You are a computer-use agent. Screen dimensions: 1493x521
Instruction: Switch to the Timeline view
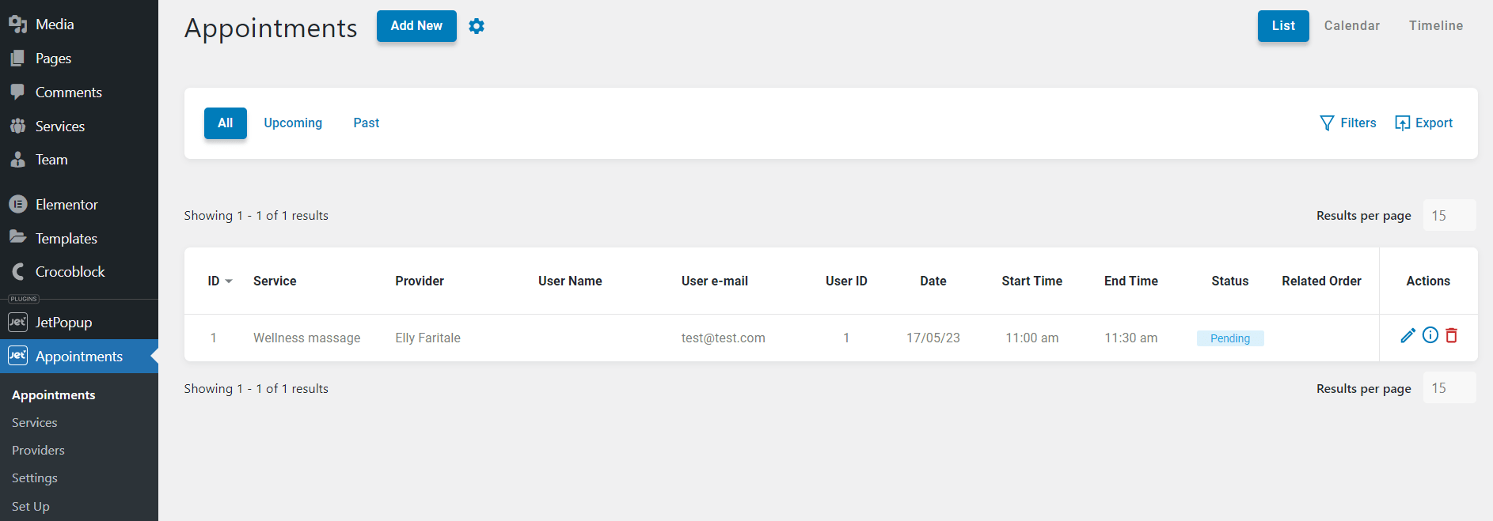[1435, 26]
